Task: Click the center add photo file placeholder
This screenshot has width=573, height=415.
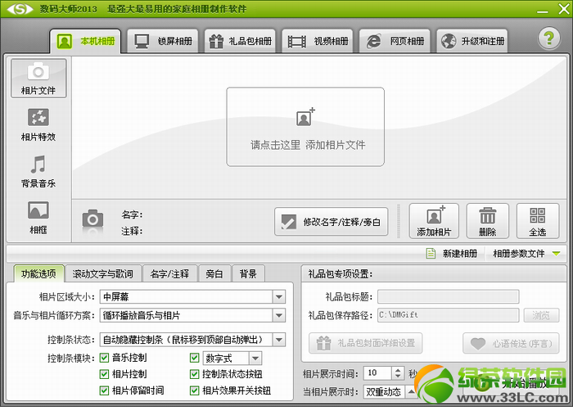Action: click(305, 127)
